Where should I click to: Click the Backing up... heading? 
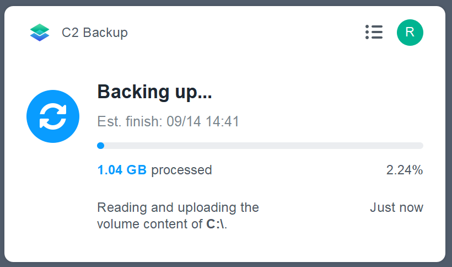click(x=154, y=92)
